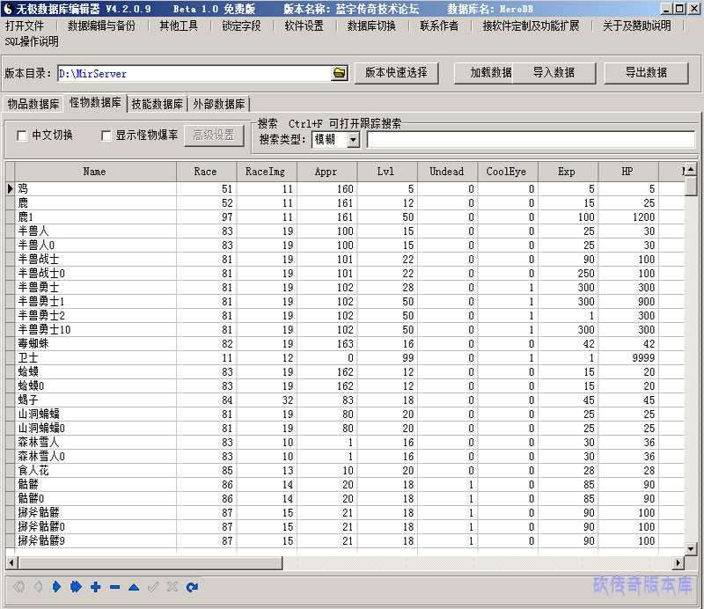704x609 pixels.
Task: Refresh data with the navigator refresh icon
Action: click(x=192, y=587)
